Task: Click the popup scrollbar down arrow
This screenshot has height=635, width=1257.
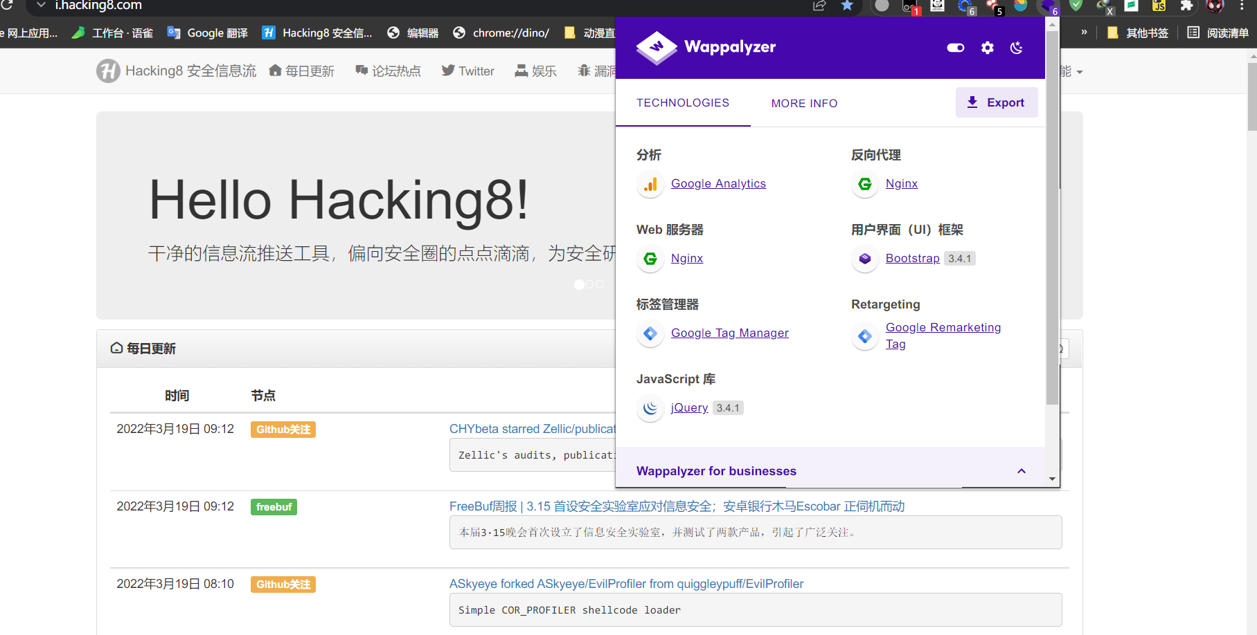Action: (1052, 479)
